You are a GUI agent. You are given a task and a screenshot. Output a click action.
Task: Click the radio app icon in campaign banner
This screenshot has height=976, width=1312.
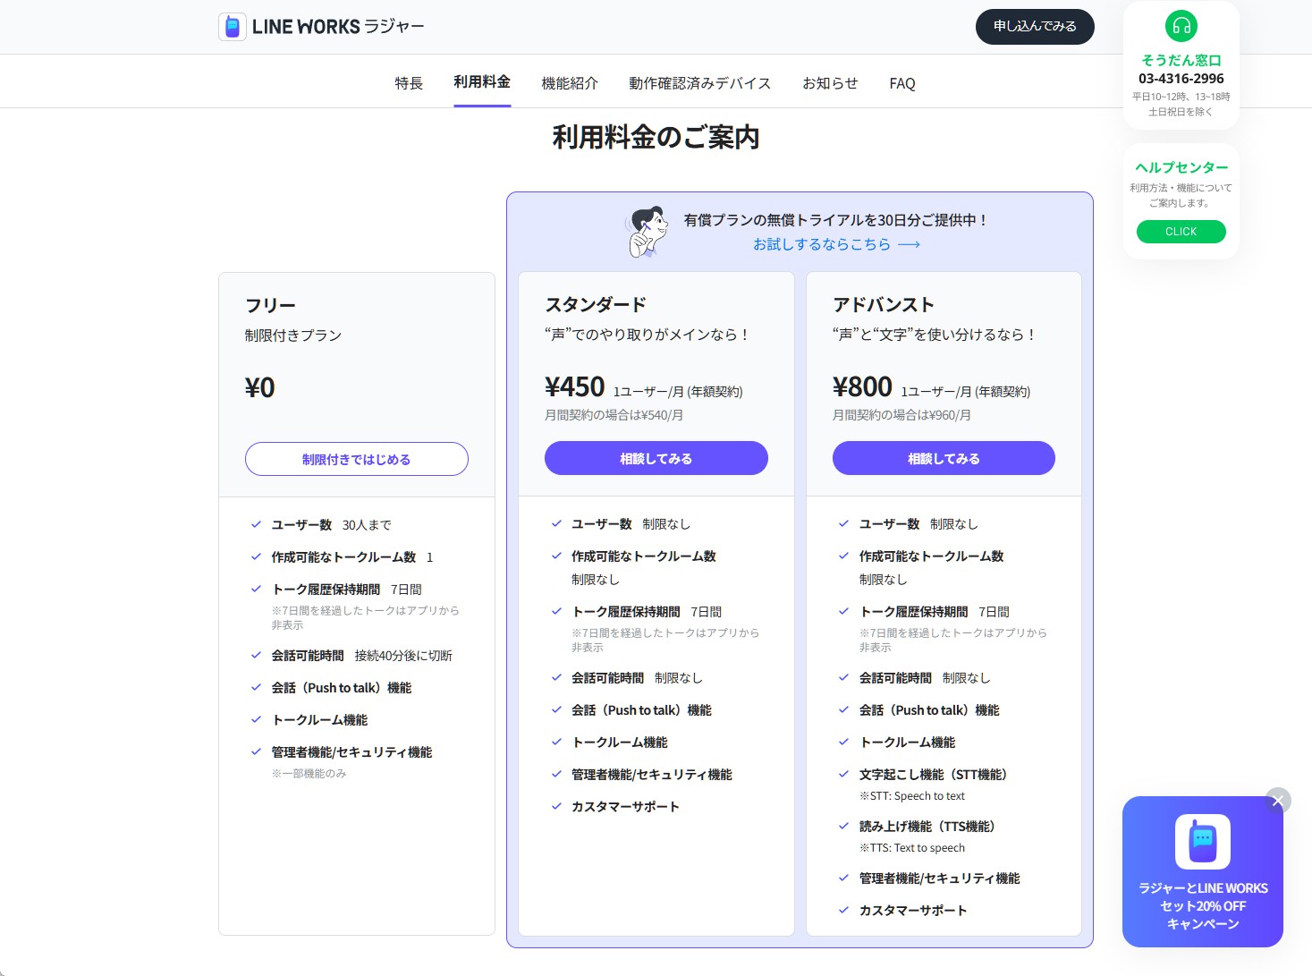1203,842
